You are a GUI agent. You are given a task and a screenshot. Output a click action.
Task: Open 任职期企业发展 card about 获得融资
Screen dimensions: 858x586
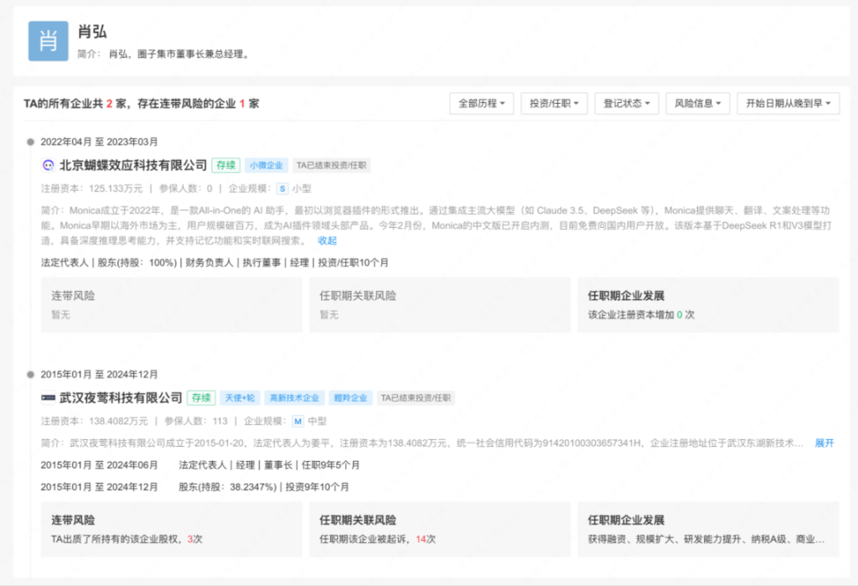click(708, 530)
